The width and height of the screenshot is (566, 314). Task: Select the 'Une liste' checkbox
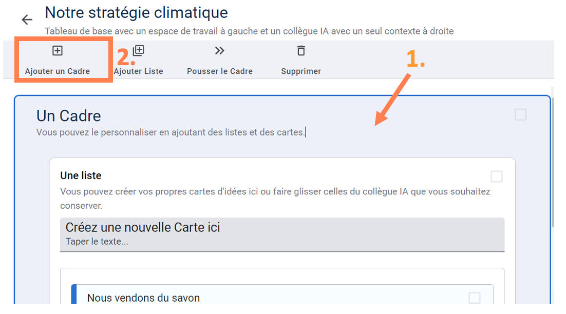pyautogui.click(x=497, y=177)
